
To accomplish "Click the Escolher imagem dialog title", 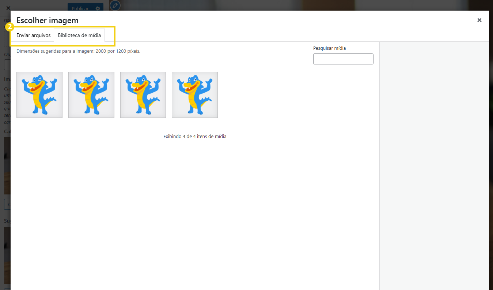I will (48, 21).
